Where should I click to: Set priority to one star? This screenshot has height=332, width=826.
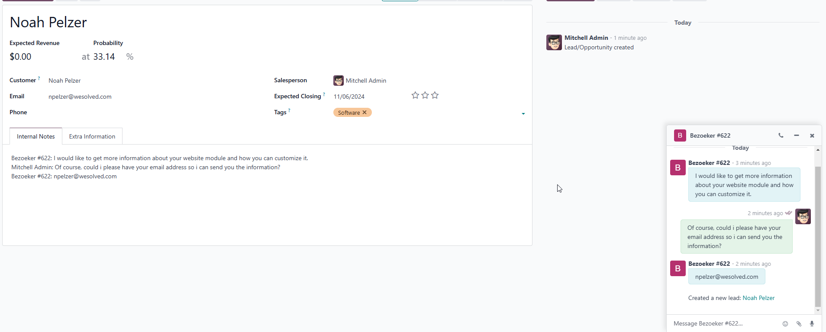click(x=415, y=95)
